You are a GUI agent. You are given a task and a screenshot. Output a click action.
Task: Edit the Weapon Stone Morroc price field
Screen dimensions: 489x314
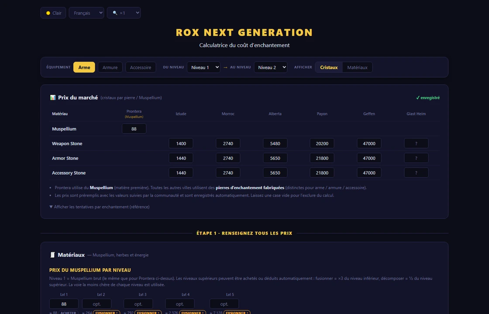(228, 143)
